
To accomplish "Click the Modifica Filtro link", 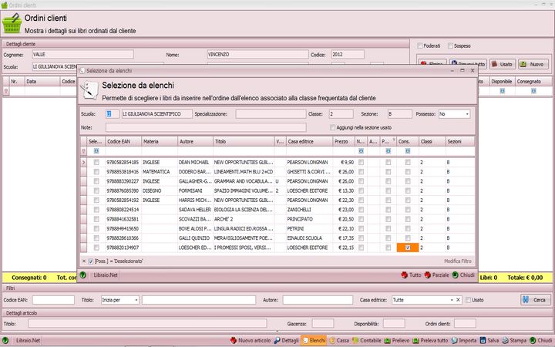I will [x=458, y=261].
